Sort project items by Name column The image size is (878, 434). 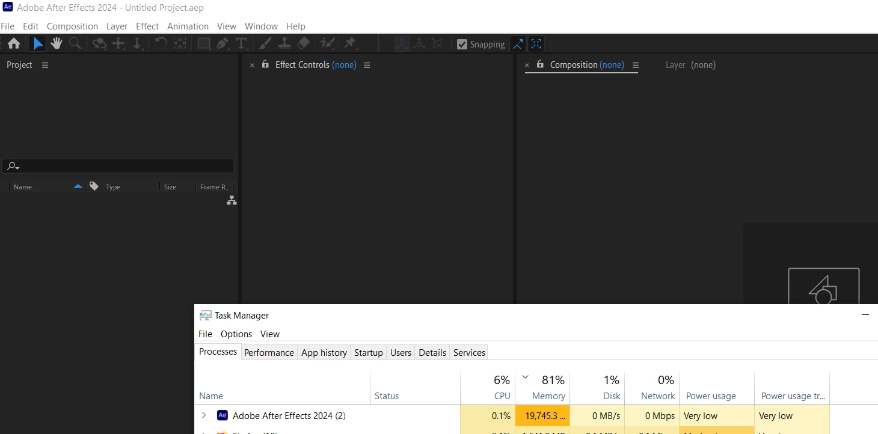[x=23, y=187]
